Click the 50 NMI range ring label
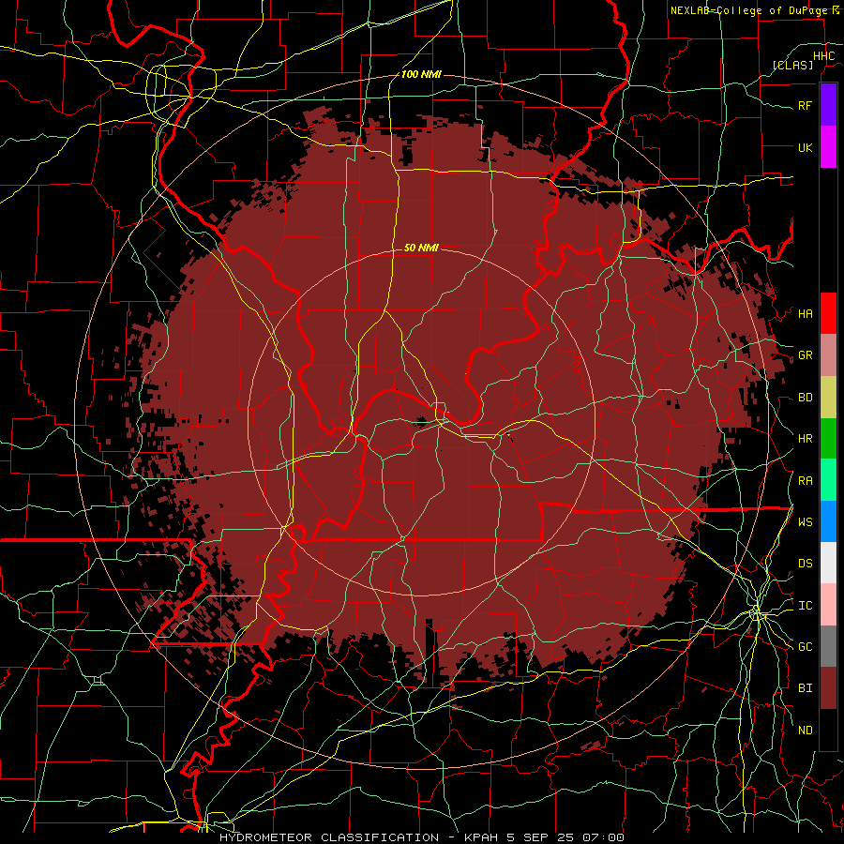The width and height of the screenshot is (844, 844). 421,248
